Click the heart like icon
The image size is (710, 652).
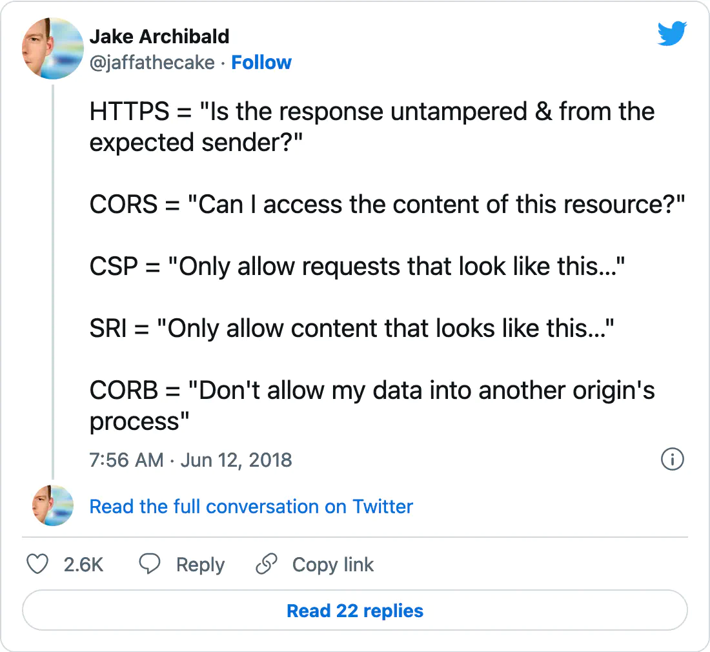(x=37, y=564)
